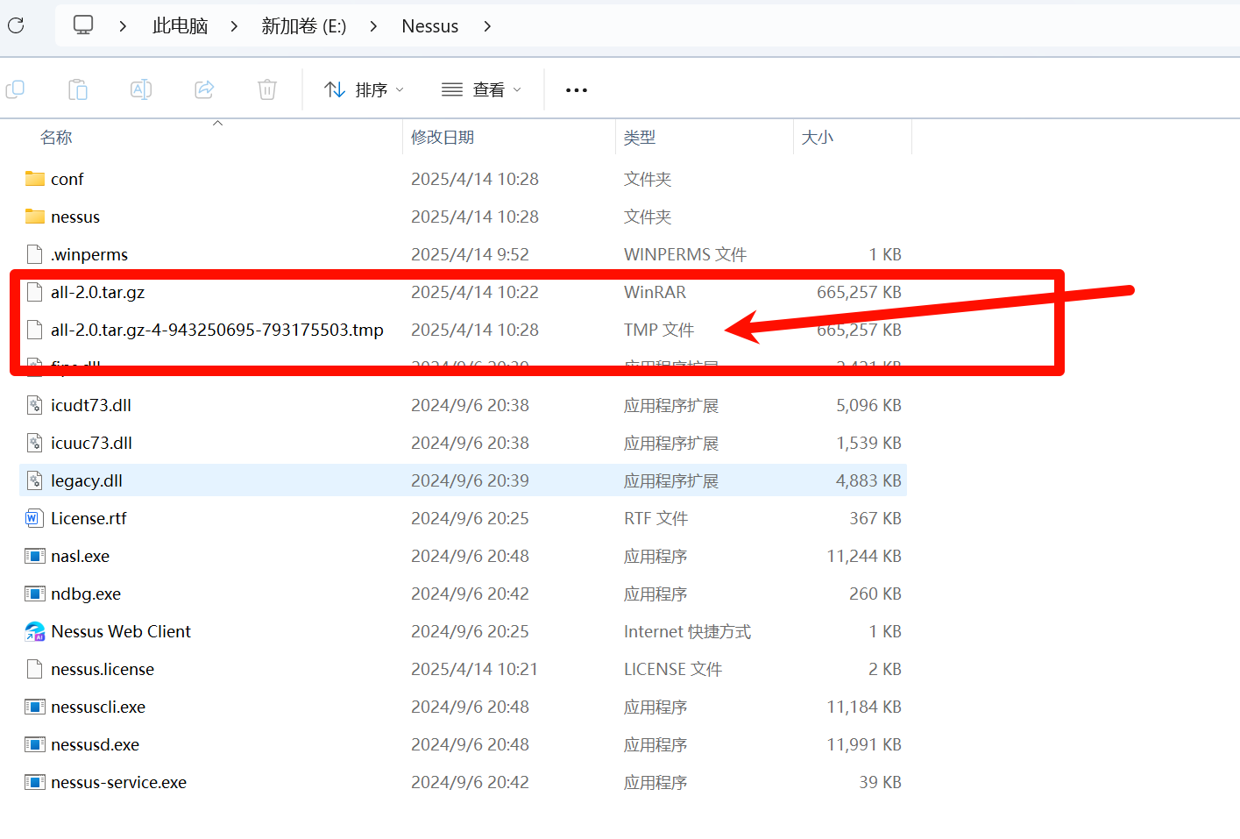The height and width of the screenshot is (839, 1240).
Task: Click the Rename toolbar icon
Action: click(x=141, y=89)
